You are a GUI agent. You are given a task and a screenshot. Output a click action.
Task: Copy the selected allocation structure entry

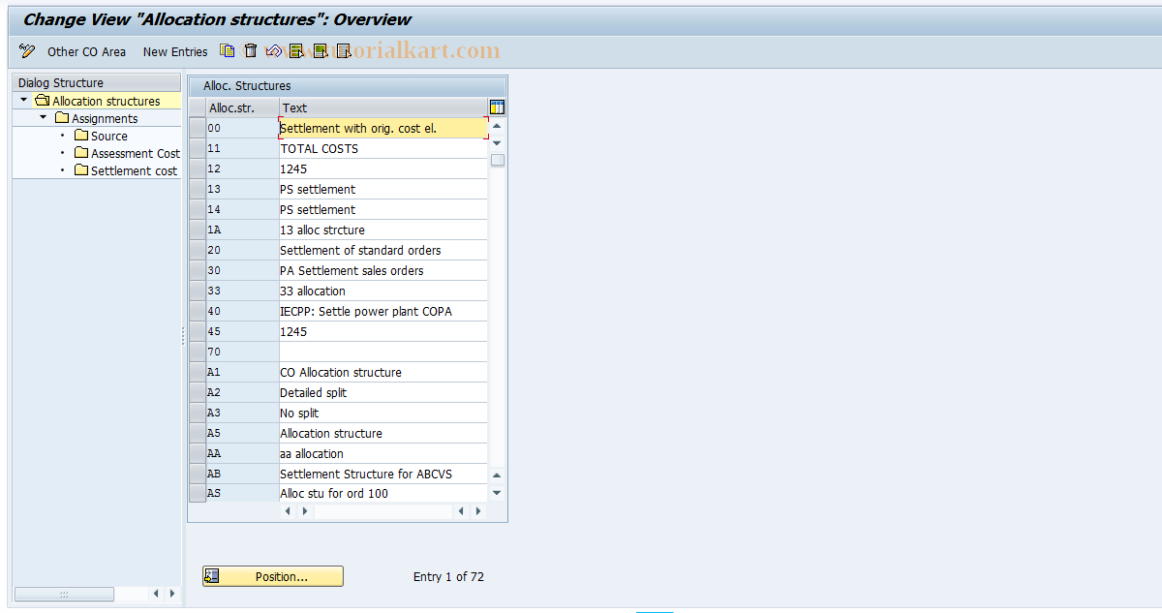pyautogui.click(x=227, y=50)
